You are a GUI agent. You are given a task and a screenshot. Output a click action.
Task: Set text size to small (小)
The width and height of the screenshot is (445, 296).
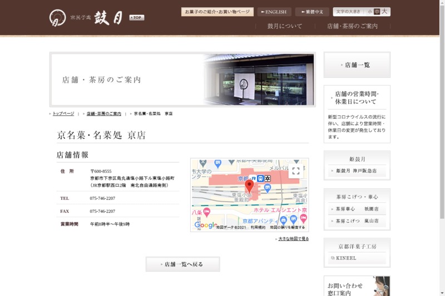tap(369, 12)
